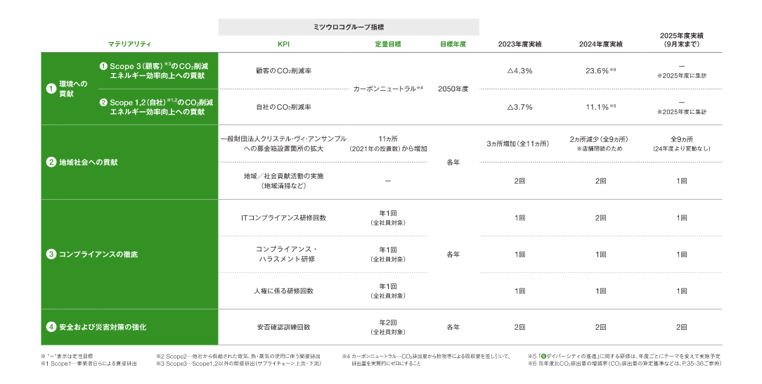
Task: Select the 環境への貢献 materiality label
Action: (73, 89)
